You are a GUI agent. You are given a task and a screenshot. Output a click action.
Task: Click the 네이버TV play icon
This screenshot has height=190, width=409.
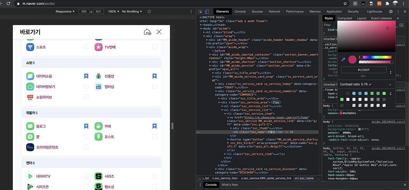(x=30, y=176)
